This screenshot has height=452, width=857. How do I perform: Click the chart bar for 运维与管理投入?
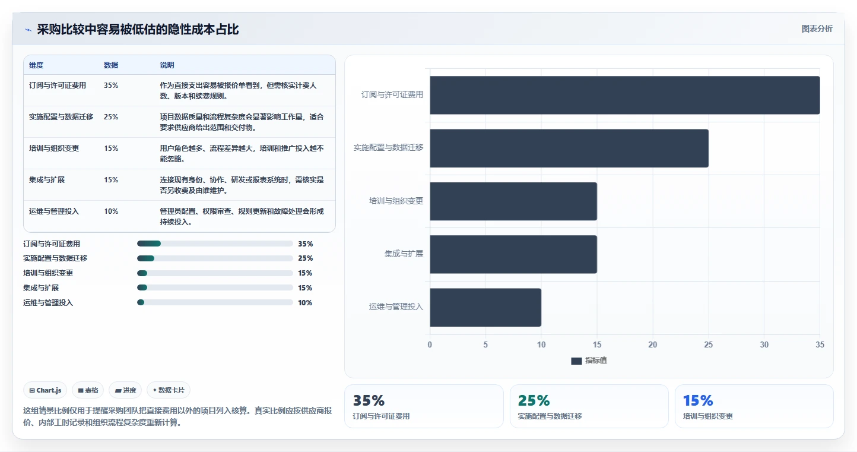pos(485,308)
